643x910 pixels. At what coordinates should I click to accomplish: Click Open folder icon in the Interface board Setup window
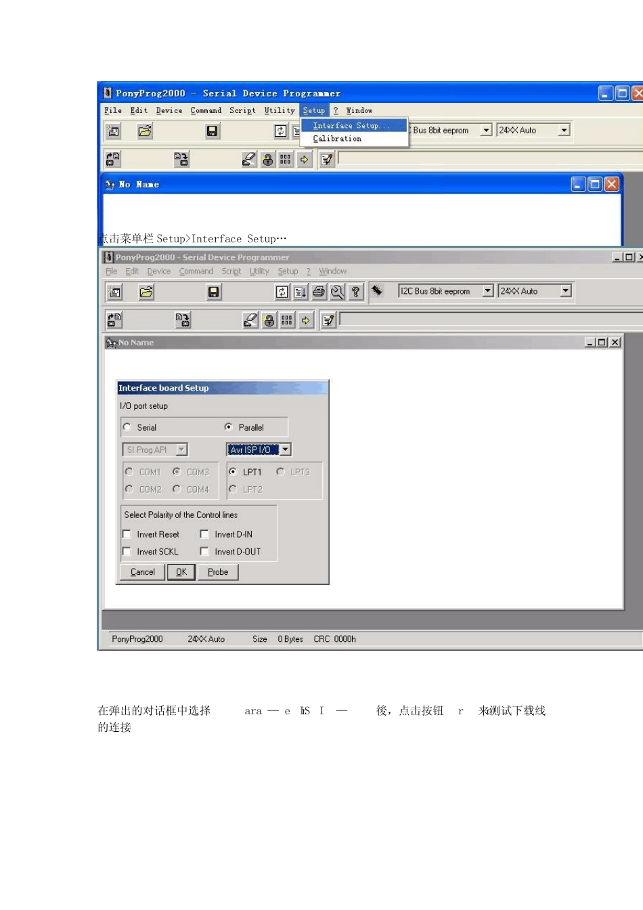pyautogui.click(x=146, y=292)
